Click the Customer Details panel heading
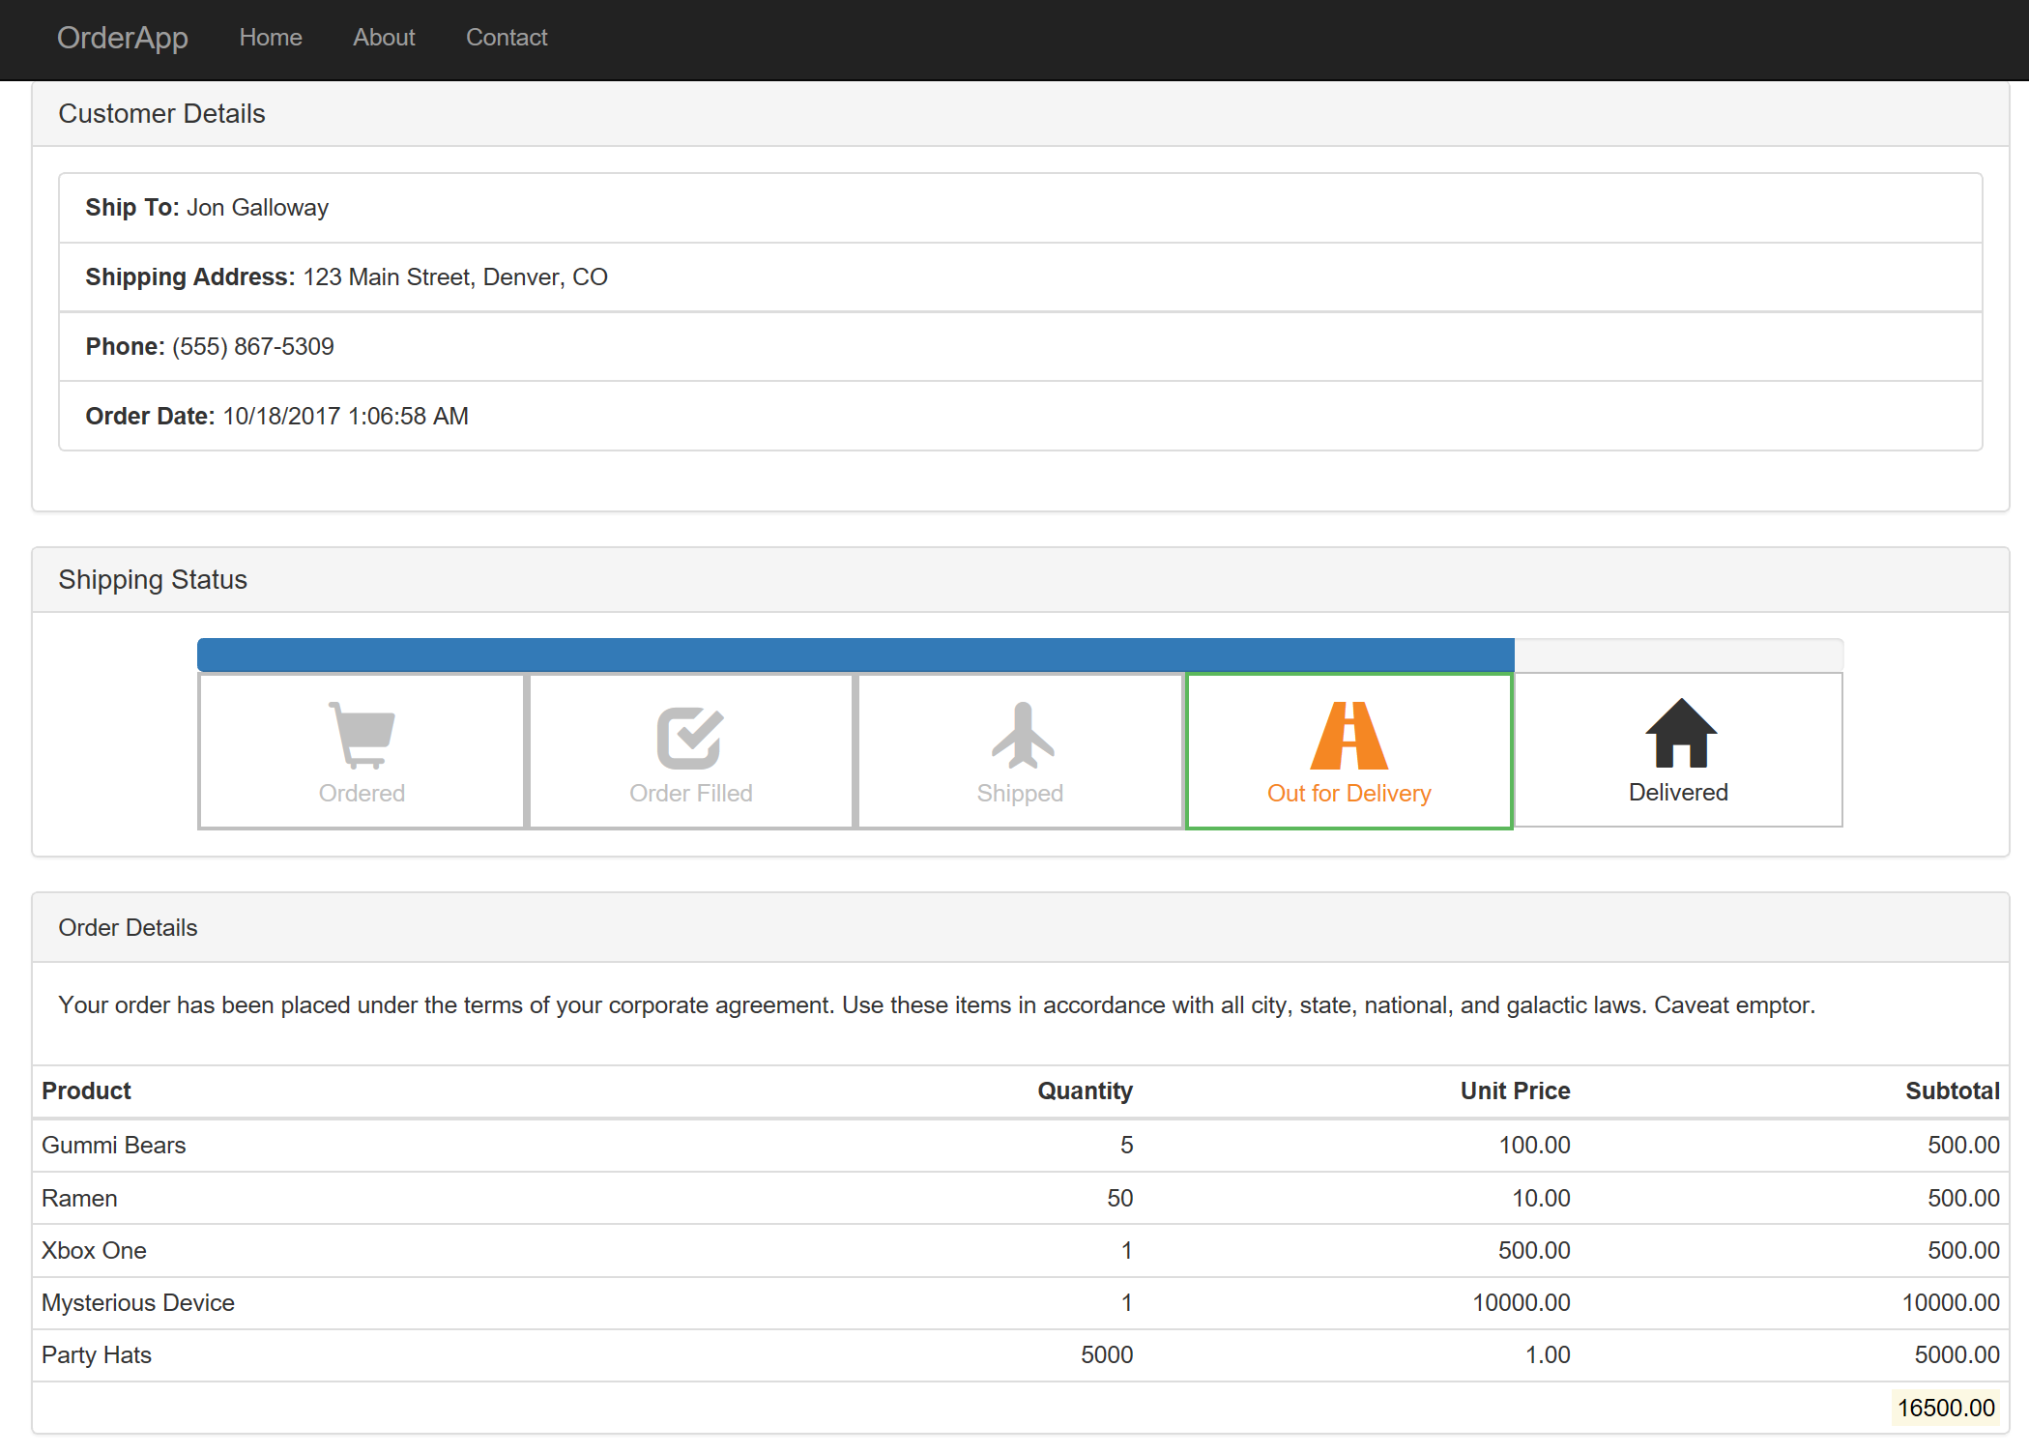Screen dimensions: 2029x1454 (161, 113)
